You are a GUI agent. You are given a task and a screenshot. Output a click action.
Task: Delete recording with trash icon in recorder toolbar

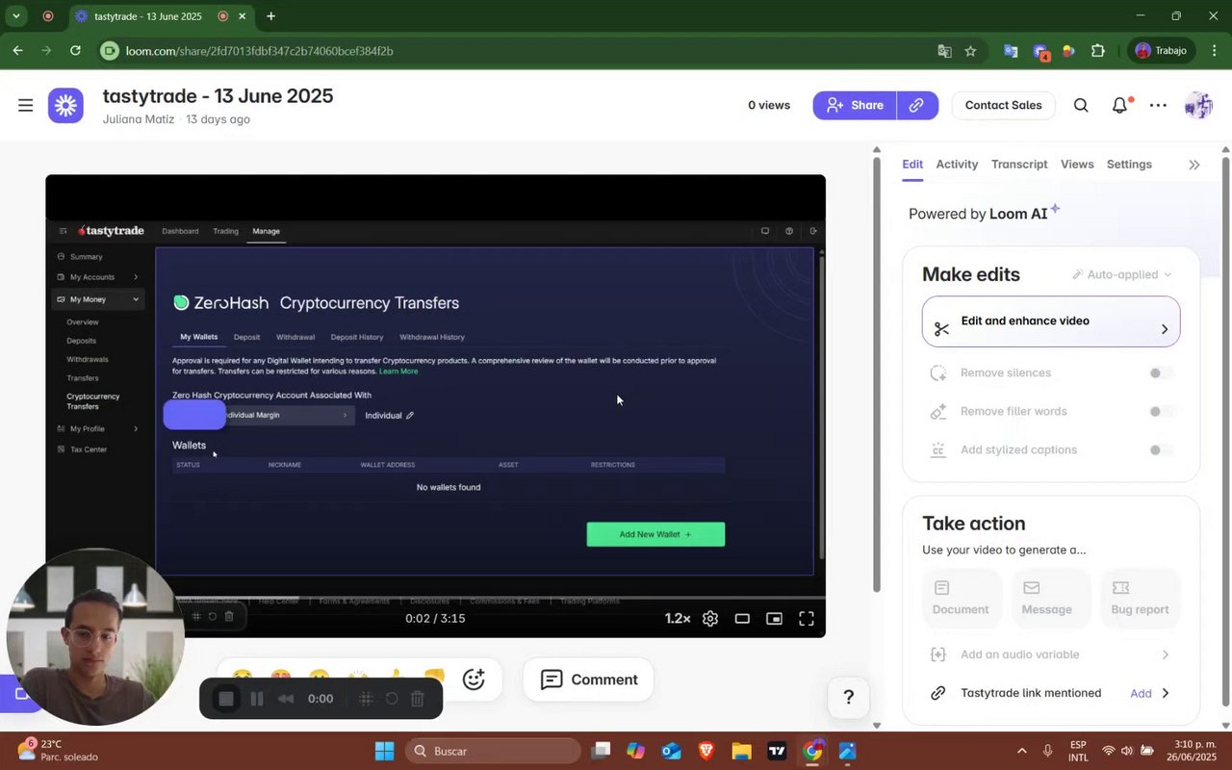point(418,699)
